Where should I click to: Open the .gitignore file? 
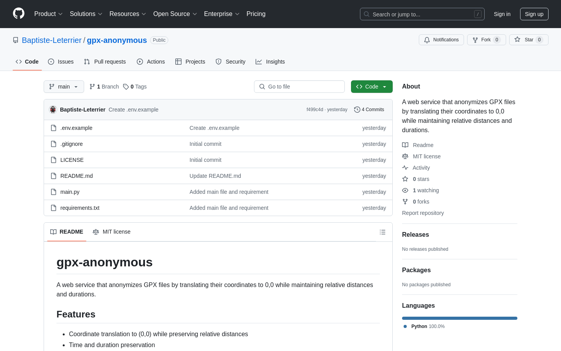click(72, 144)
